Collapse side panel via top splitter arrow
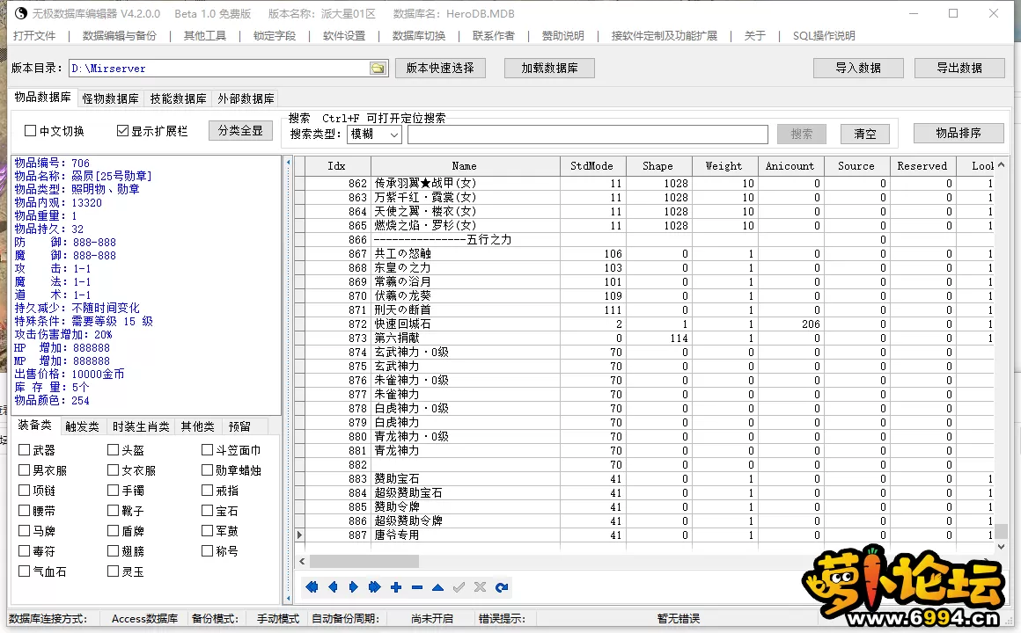Image resolution: width=1021 pixels, height=633 pixels. [289, 162]
